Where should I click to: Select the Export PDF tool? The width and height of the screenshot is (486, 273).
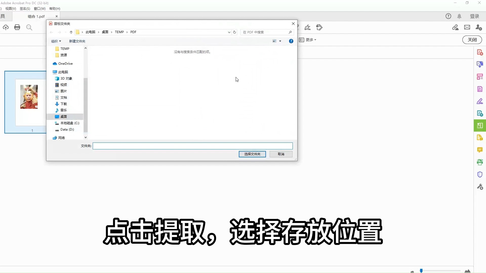[480, 64]
